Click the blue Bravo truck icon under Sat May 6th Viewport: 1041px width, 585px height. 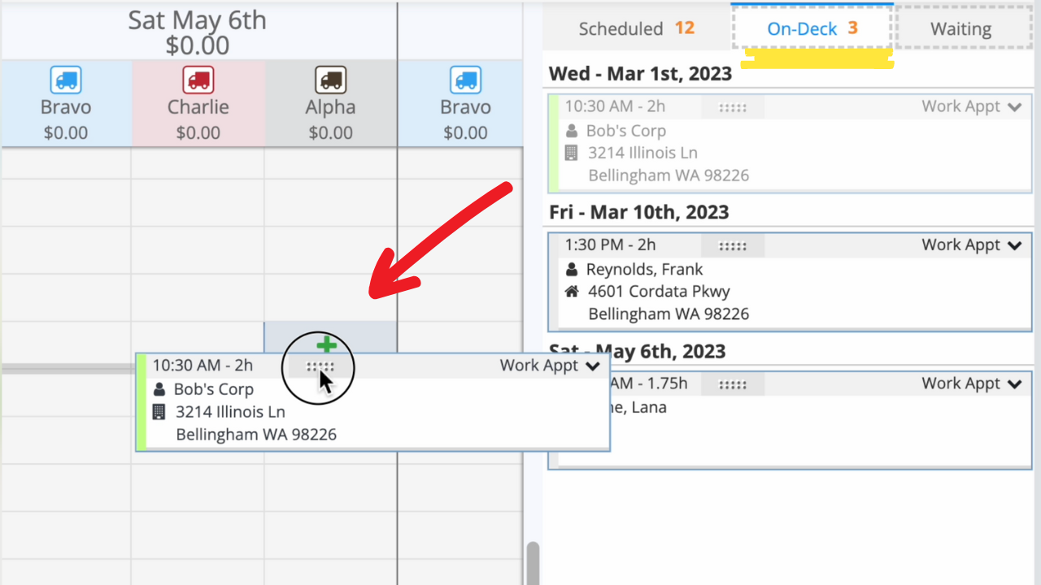tap(66, 80)
